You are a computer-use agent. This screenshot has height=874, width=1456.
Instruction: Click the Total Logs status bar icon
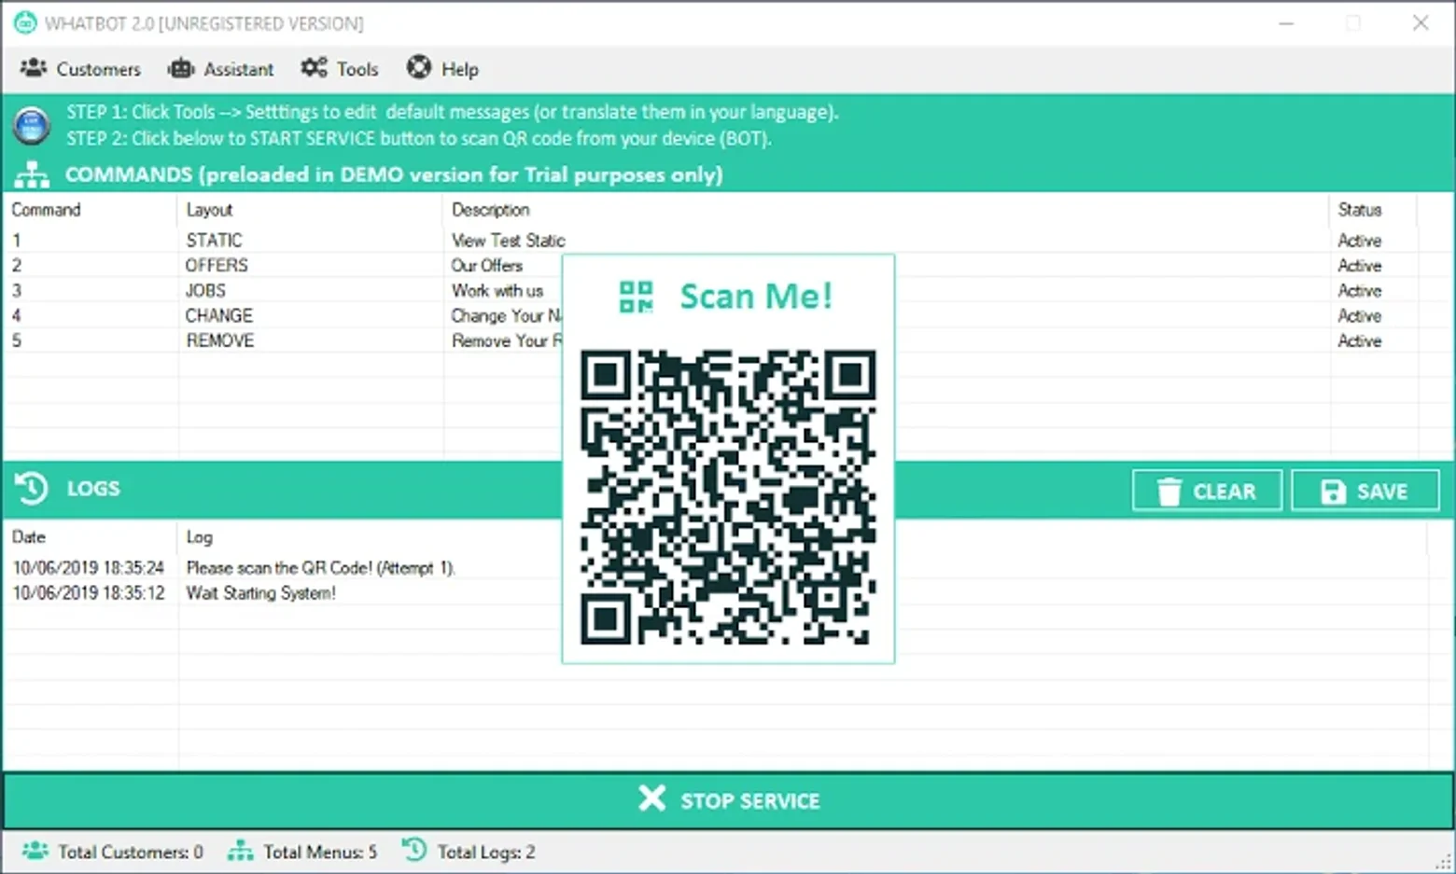pyautogui.click(x=414, y=850)
